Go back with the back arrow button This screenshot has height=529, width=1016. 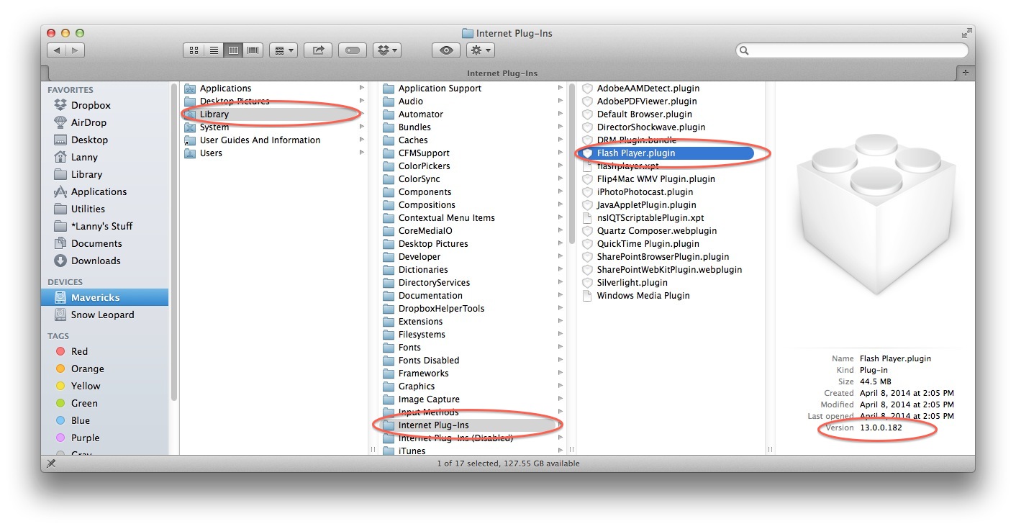[x=57, y=50]
